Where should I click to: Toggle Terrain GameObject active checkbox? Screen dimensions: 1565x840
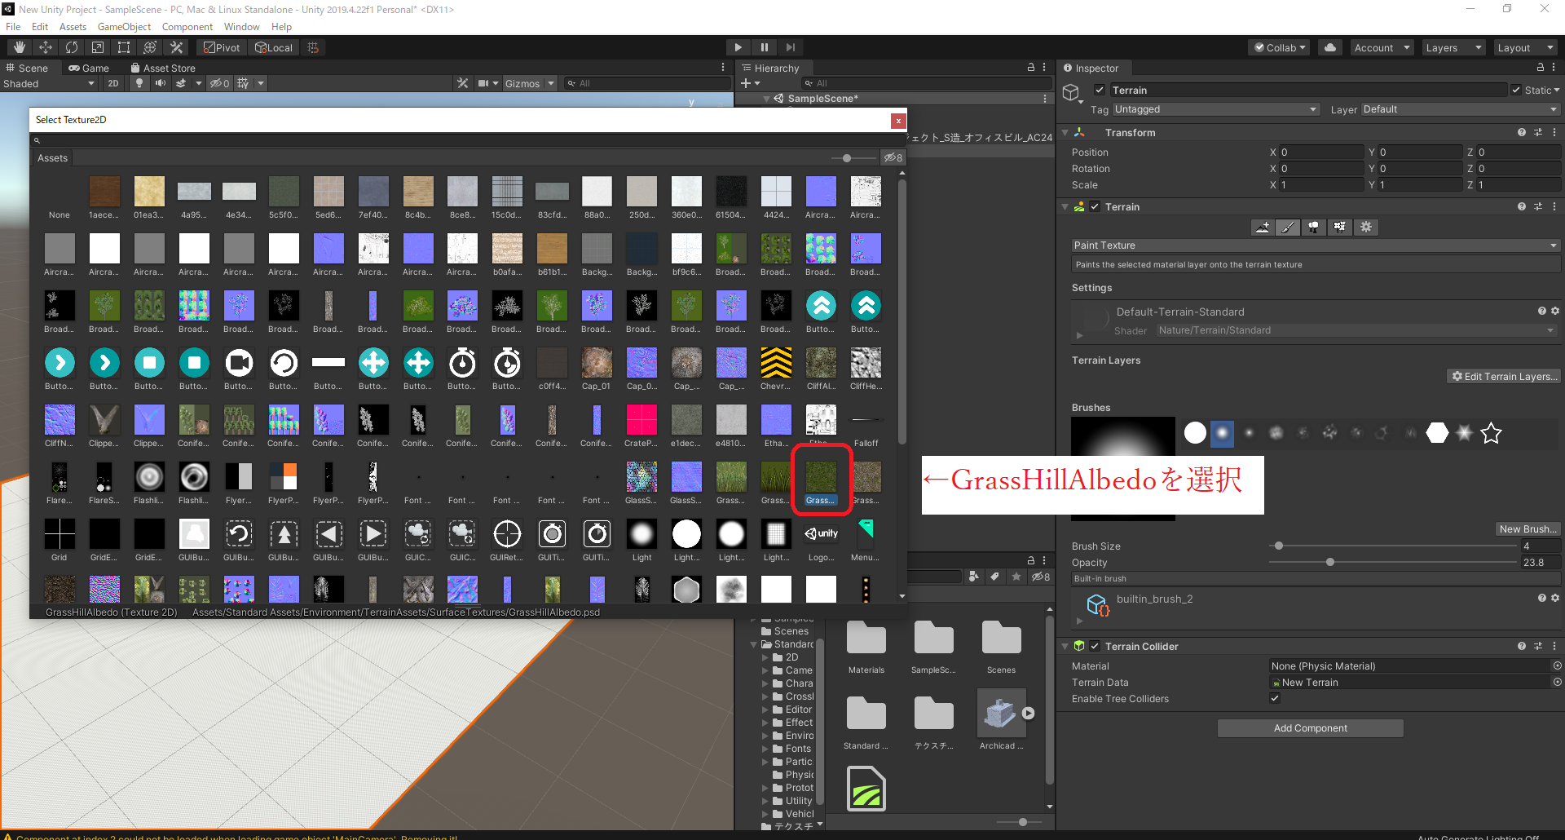pyautogui.click(x=1100, y=90)
